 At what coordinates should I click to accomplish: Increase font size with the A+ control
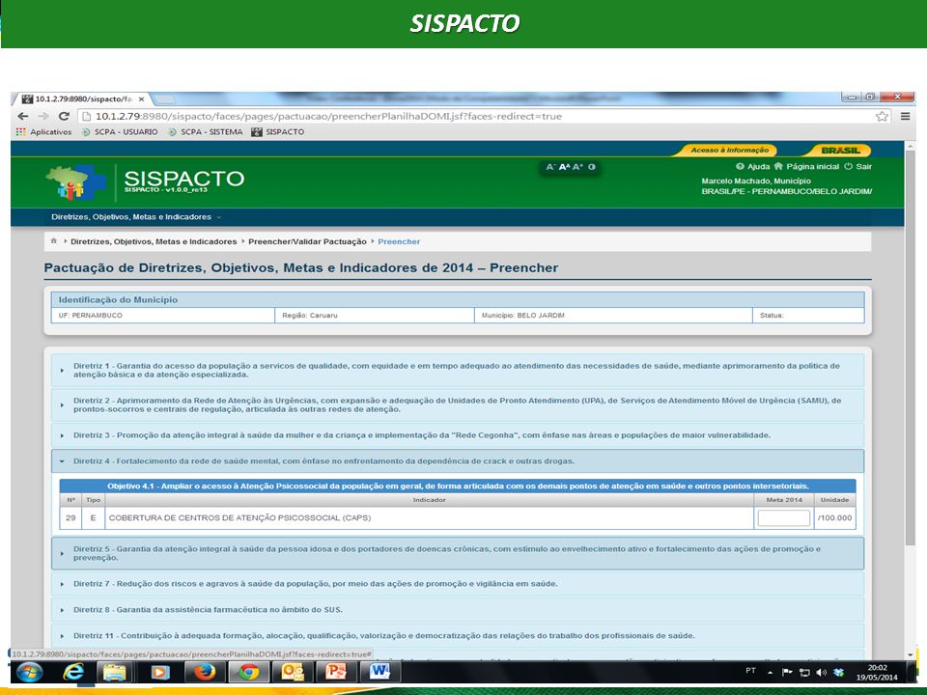tap(577, 167)
